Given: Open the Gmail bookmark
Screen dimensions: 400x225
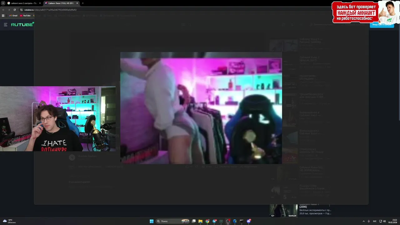Looking at the screenshot, I should pyautogui.click(x=13, y=16).
